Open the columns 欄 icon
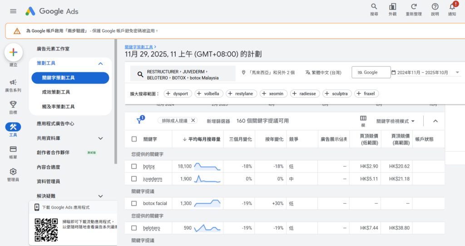Image resolution: width=465 pixels, height=246 pixels. pyautogui.click(x=363, y=118)
